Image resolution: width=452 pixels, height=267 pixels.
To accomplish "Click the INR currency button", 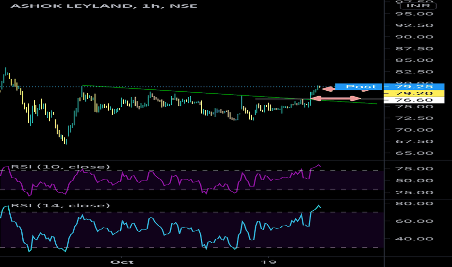I will 418,5.
